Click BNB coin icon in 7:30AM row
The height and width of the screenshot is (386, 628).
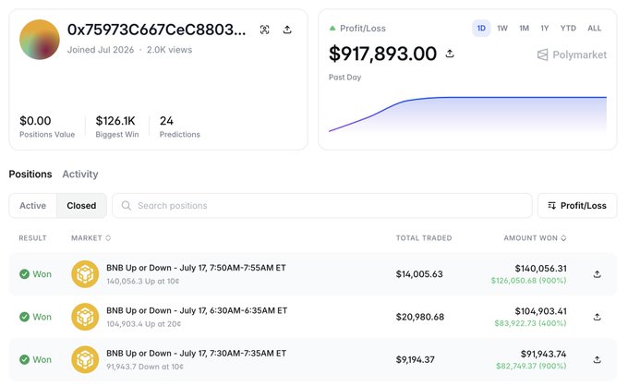click(x=85, y=359)
